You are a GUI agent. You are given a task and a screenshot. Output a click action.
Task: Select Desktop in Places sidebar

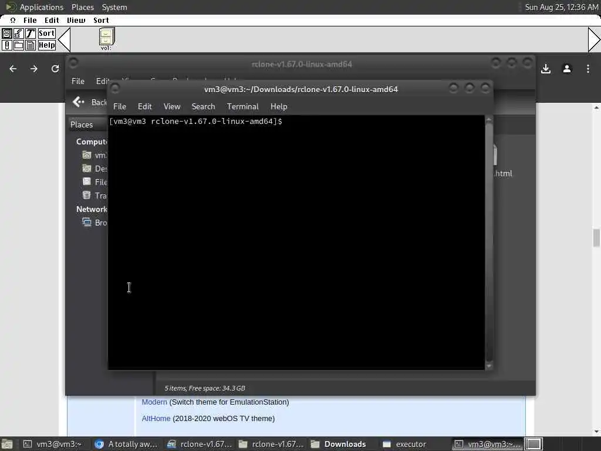coord(94,169)
